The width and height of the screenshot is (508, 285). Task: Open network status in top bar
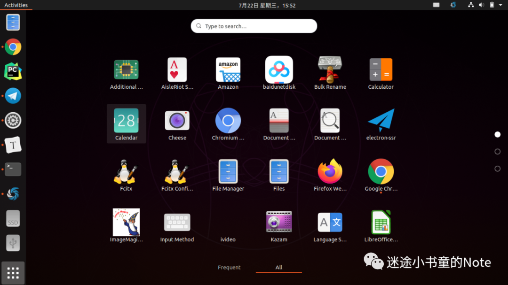coord(471,5)
